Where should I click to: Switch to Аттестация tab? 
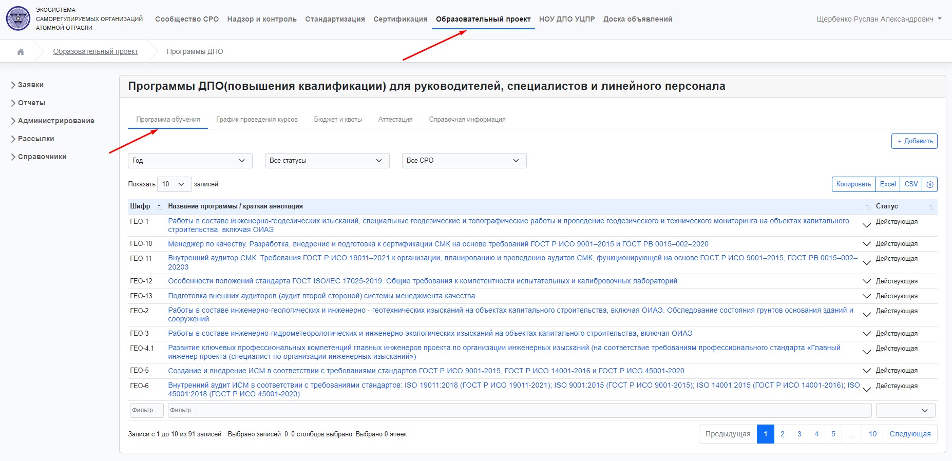click(x=395, y=120)
